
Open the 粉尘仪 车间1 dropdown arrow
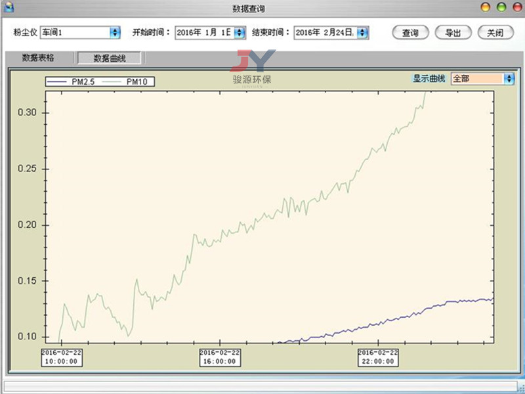(x=115, y=32)
